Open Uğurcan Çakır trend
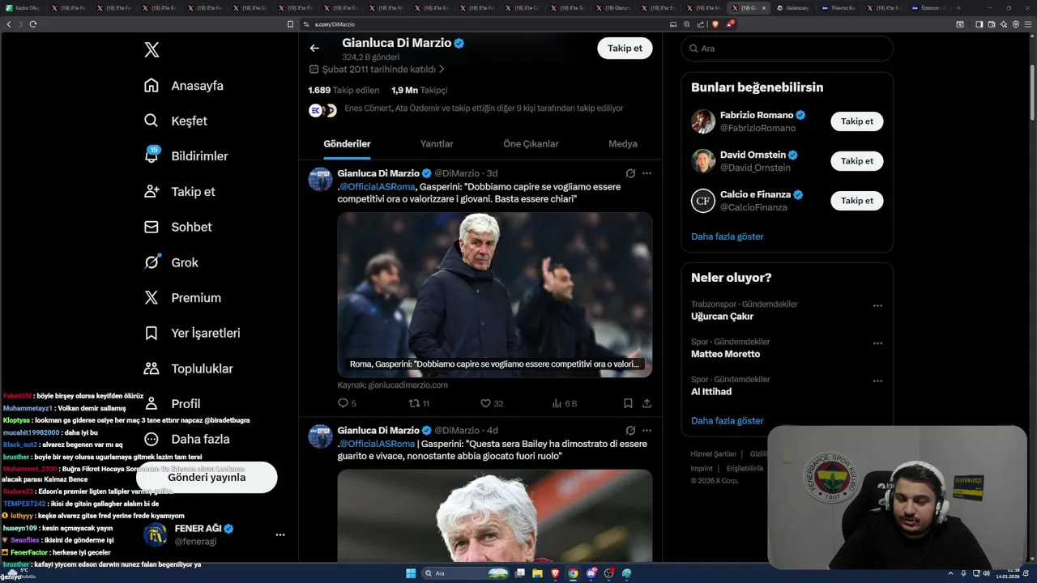Image resolution: width=1037 pixels, height=583 pixels. (x=722, y=317)
